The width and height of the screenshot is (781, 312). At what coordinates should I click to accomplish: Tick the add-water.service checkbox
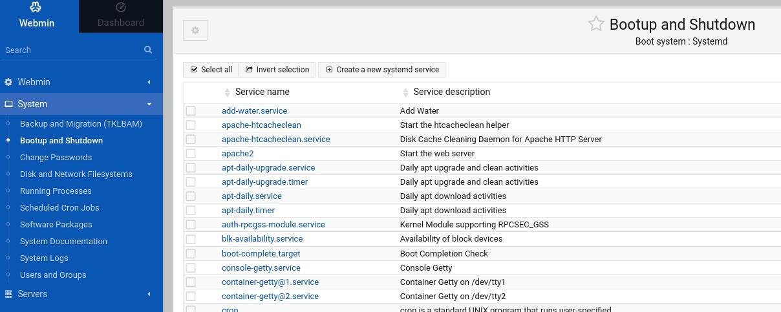click(191, 111)
